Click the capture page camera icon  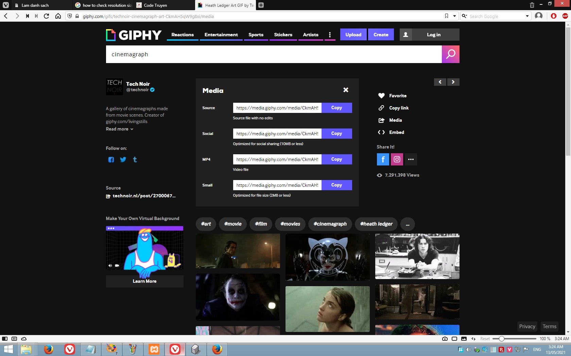tap(445, 339)
